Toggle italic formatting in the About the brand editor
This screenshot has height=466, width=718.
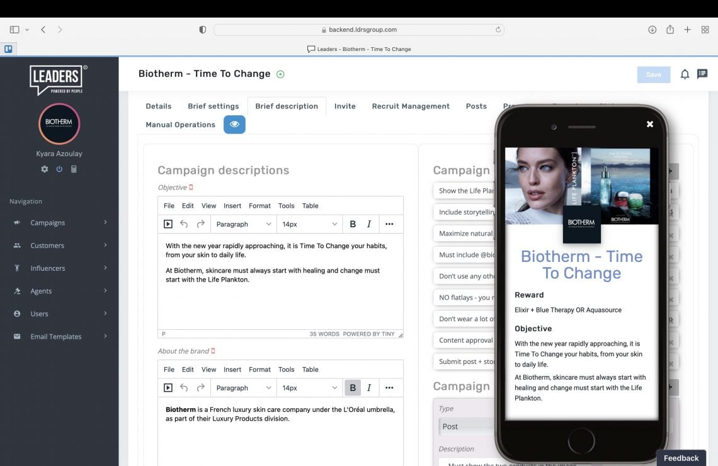point(370,387)
